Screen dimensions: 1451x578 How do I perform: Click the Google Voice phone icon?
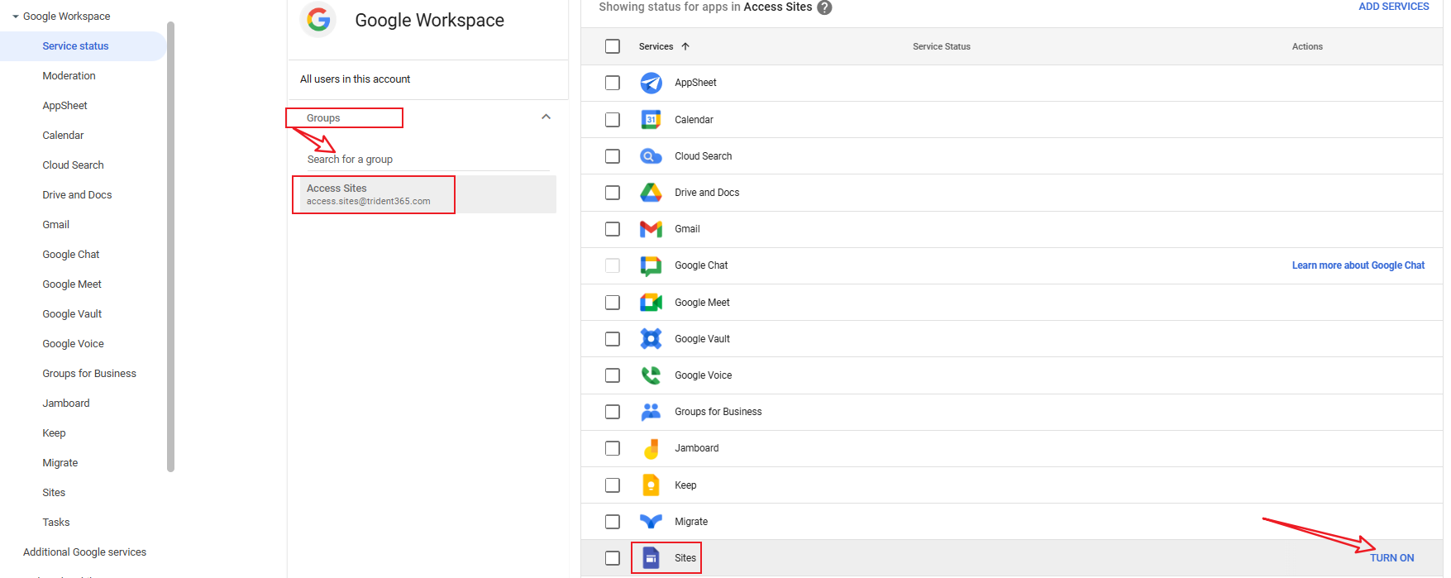(651, 375)
